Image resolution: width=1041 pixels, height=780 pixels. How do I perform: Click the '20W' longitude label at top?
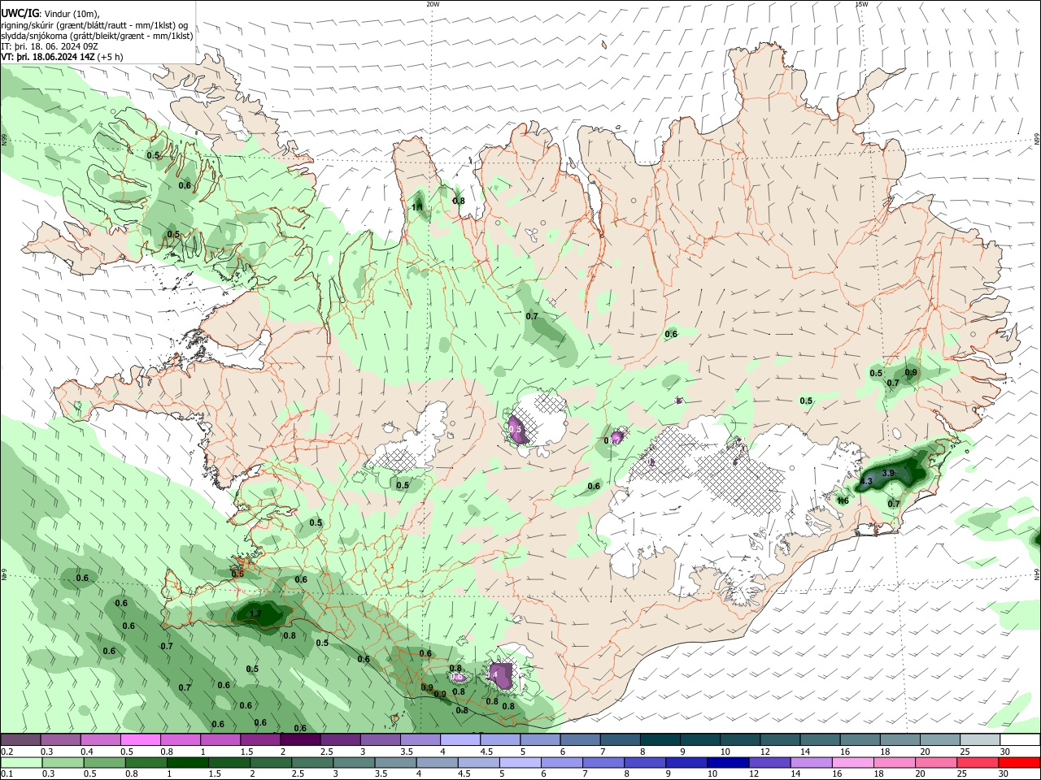coord(433,4)
